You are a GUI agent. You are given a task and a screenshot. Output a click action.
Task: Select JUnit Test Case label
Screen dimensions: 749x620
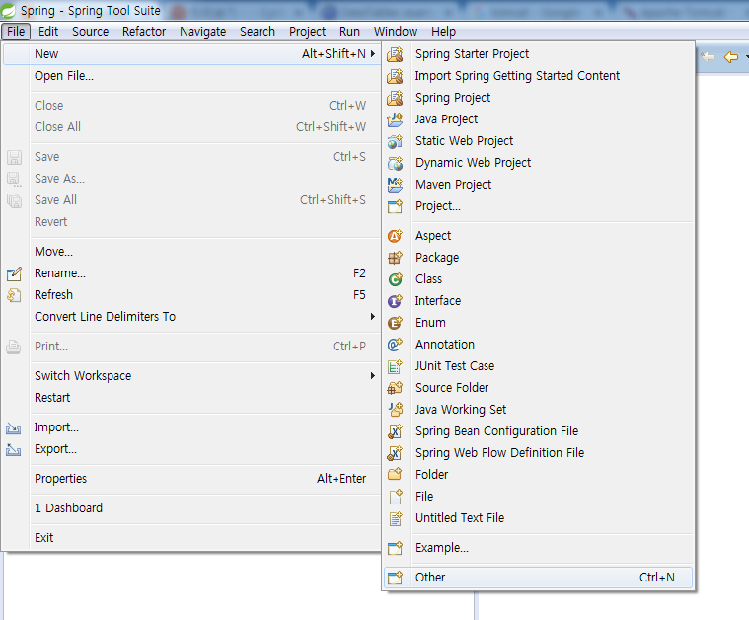[454, 366]
